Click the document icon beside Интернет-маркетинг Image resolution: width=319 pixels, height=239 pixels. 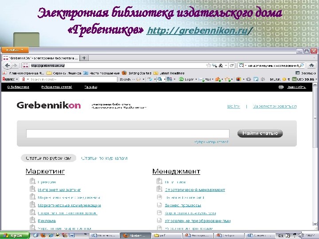click(32, 189)
